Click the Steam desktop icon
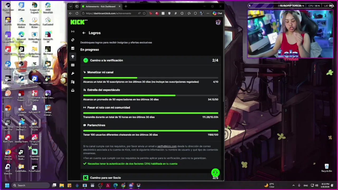This screenshot has width=338, height=190. (21, 80)
